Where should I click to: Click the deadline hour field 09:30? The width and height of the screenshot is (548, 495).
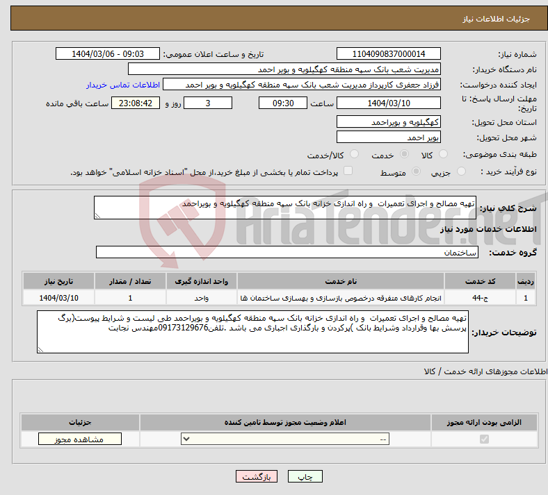(x=283, y=103)
